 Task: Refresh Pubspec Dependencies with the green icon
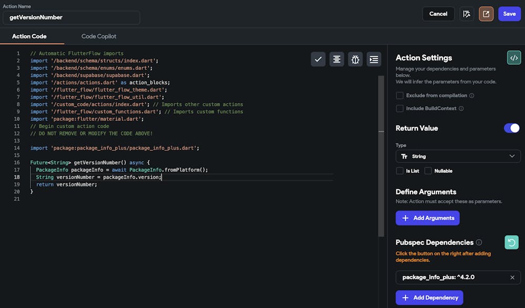click(x=511, y=242)
